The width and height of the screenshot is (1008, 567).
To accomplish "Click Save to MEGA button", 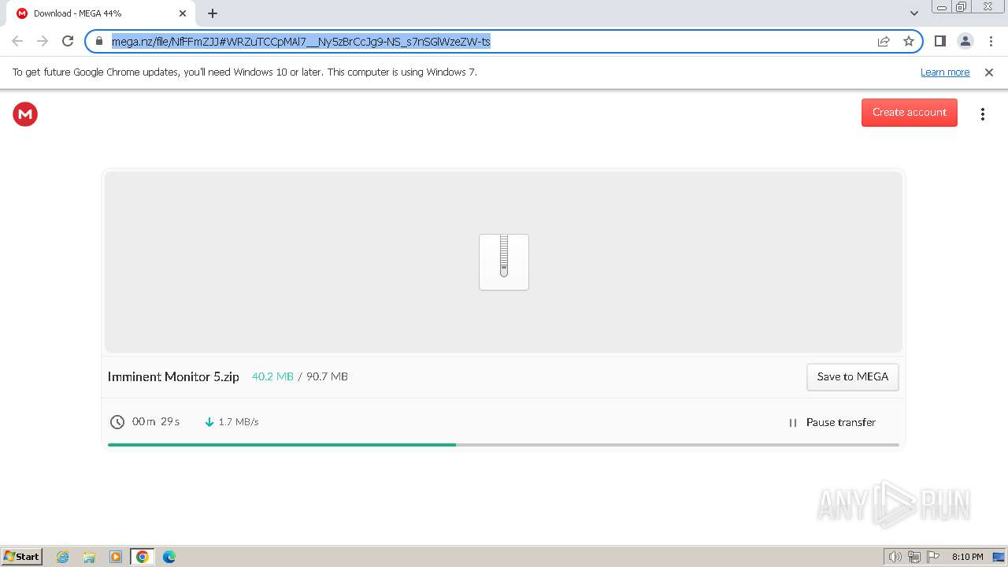I will click(852, 376).
